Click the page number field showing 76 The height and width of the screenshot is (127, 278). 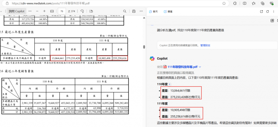click(x=62, y=11)
